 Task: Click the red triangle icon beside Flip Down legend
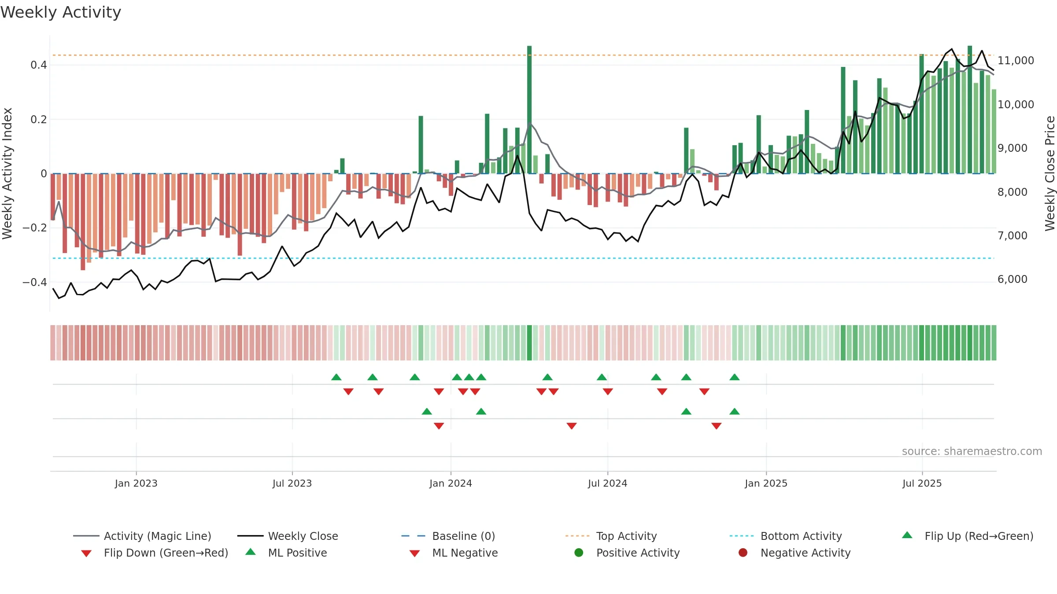tap(86, 554)
